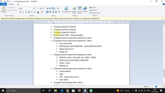Switch to the Вид tab
This screenshot has width=165, height=93.
click(18, 4)
